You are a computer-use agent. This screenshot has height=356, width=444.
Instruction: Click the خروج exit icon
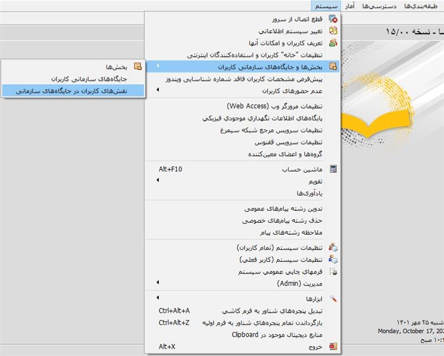pyautogui.click(x=333, y=347)
